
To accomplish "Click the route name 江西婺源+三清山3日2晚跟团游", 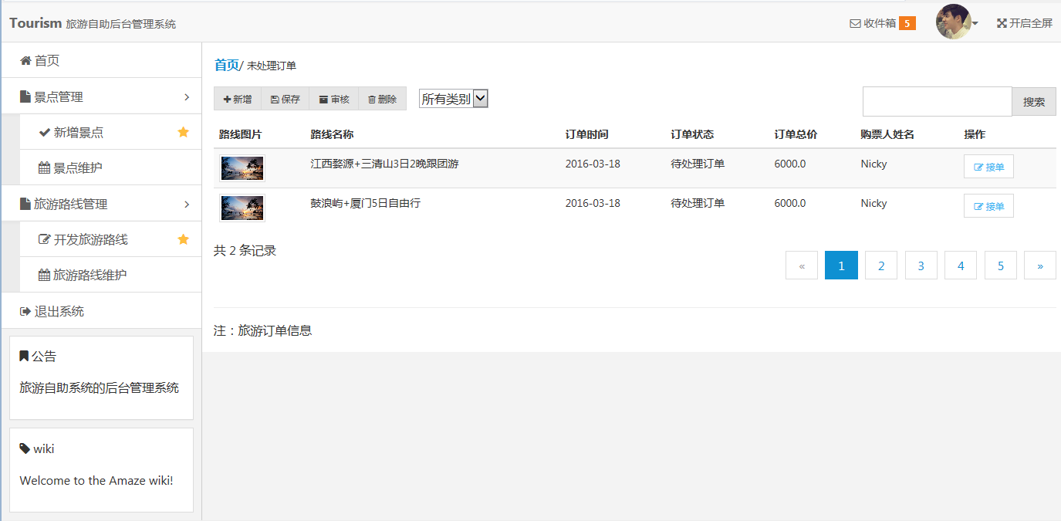I will 384,164.
